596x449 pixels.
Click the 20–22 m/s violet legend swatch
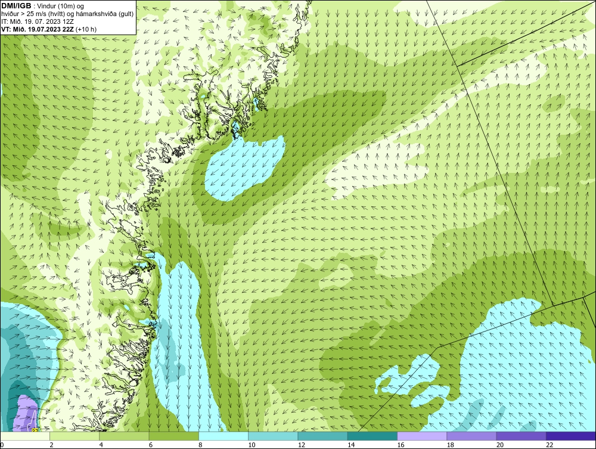click(x=521, y=436)
